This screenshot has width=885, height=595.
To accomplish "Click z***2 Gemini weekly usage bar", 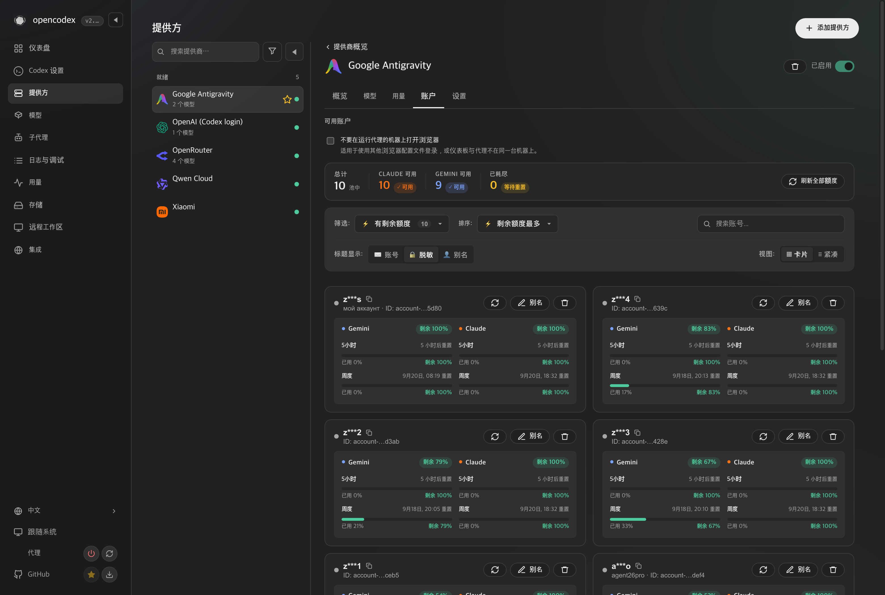I will (x=397, y=519).
